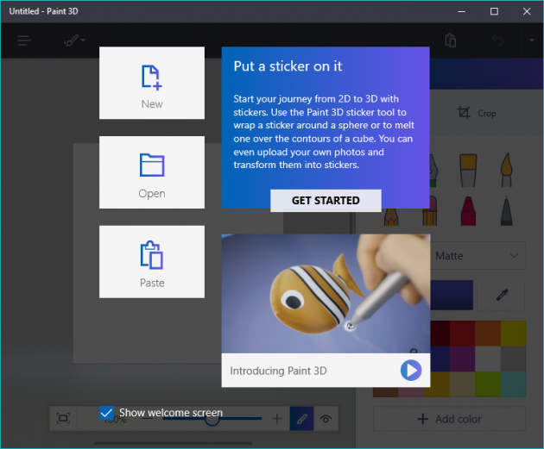This screenshot has width=544, height=449.
Task: Activate the eyedropper color picker
Action: (502, 295)
